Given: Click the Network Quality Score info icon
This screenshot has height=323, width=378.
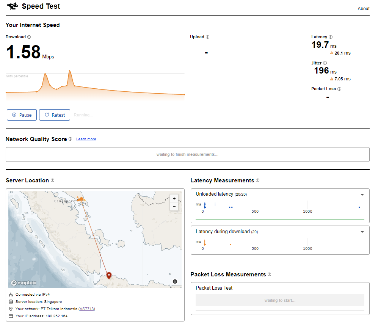Looking at the screenshot, I should [x=71, y=139].
